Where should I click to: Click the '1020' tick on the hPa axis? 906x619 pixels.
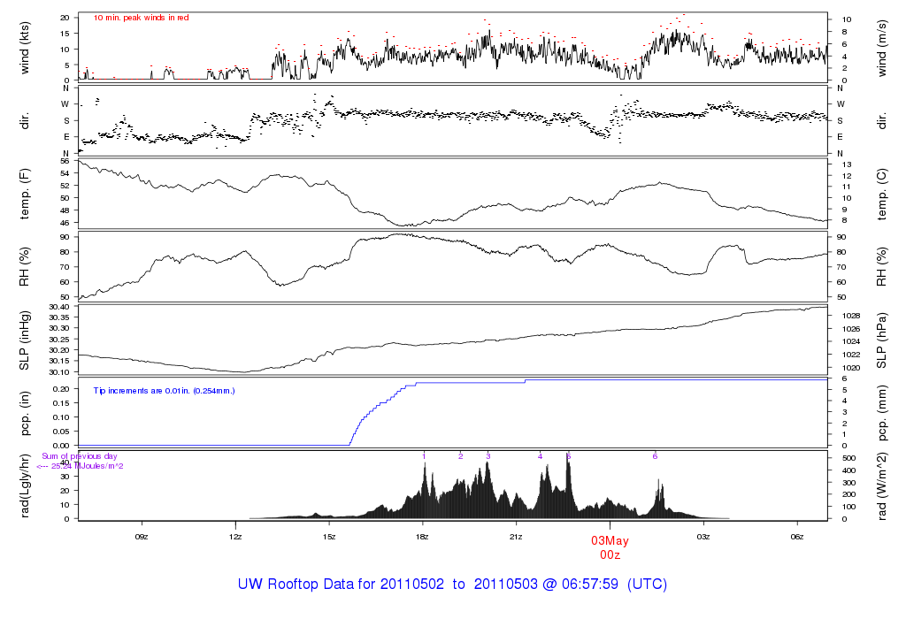pyautogui.click(x=851, y=368)
